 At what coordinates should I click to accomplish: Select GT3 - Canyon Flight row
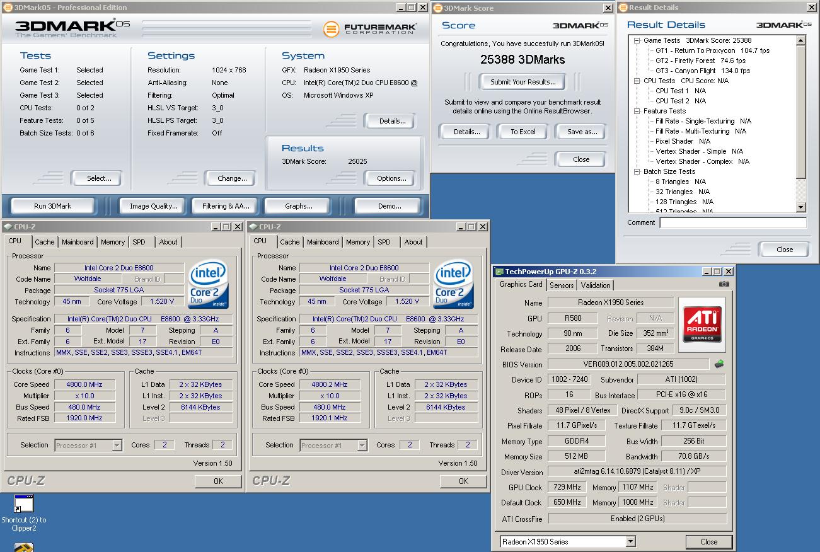(703, 71)
